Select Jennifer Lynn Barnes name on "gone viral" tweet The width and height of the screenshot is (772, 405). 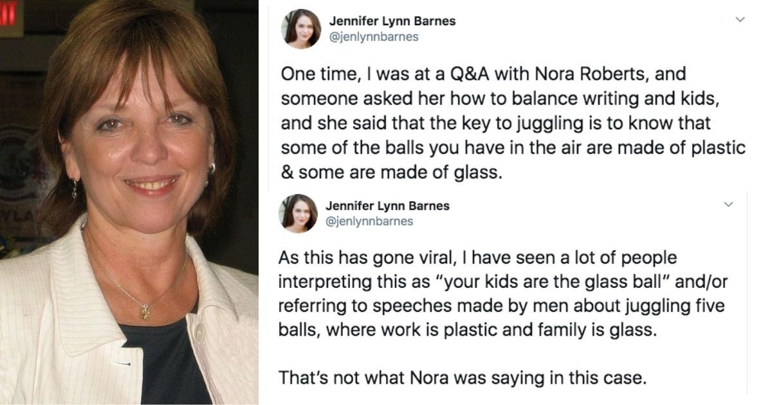(x=387, y=206)
